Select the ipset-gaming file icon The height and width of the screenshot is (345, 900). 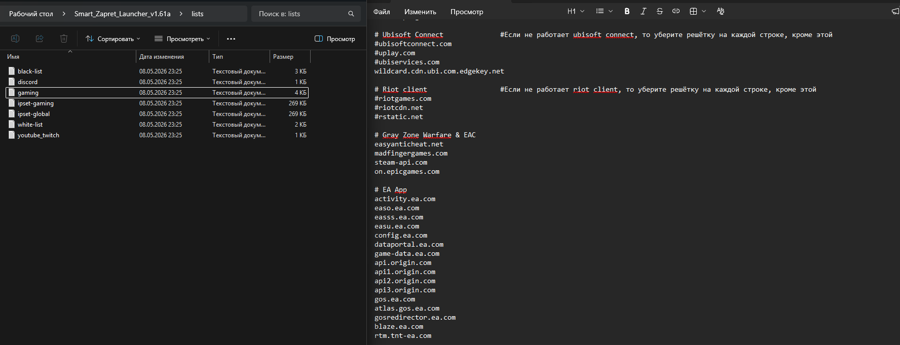(x=12, y=103)
